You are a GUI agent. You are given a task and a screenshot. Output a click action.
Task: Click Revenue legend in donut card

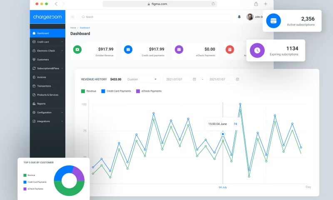coord(29,175)
